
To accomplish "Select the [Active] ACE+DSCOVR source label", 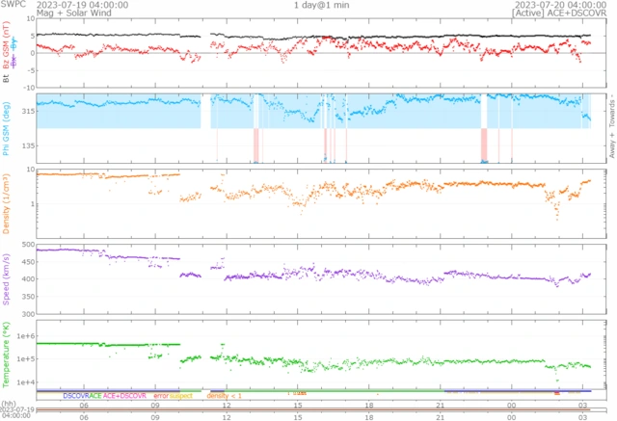I will (553, 13).
